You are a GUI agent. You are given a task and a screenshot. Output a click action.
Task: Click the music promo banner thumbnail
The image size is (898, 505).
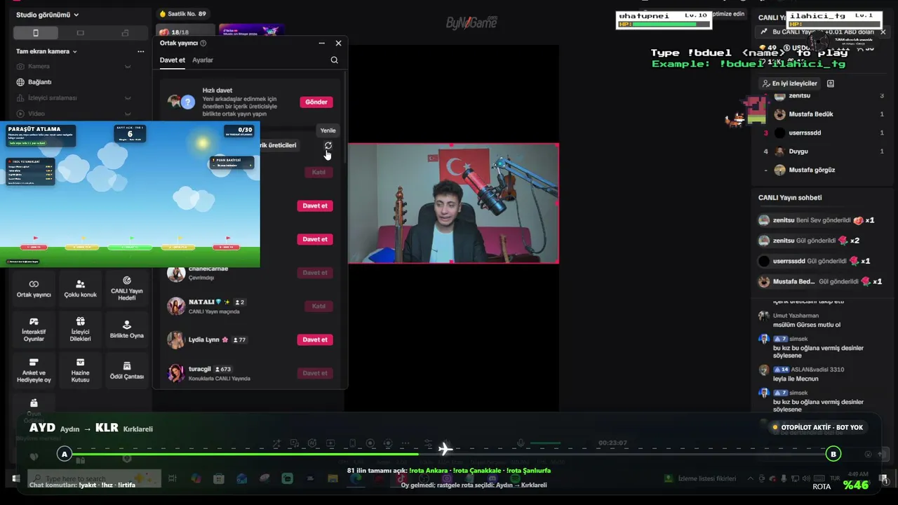tap(251, 32)
